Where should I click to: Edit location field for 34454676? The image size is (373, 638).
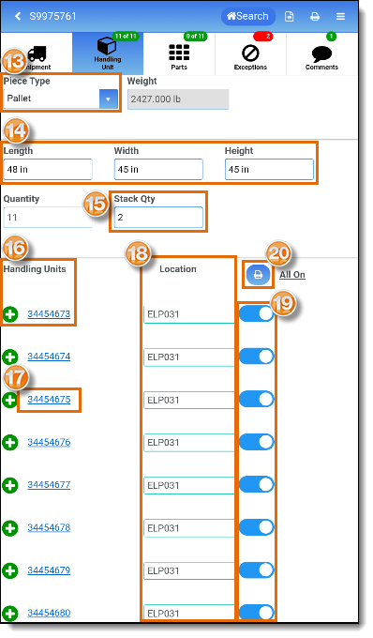pyautogui.click(x=189, y=443)
